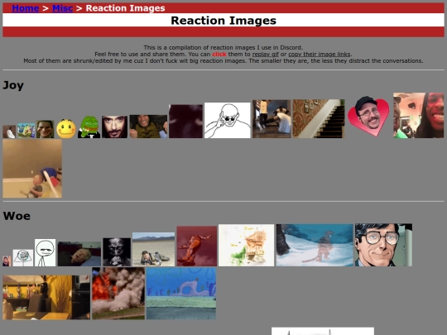Click the 'Reaction Images' page heading
This screenshot has width=447, height=335.
[223, 21]
